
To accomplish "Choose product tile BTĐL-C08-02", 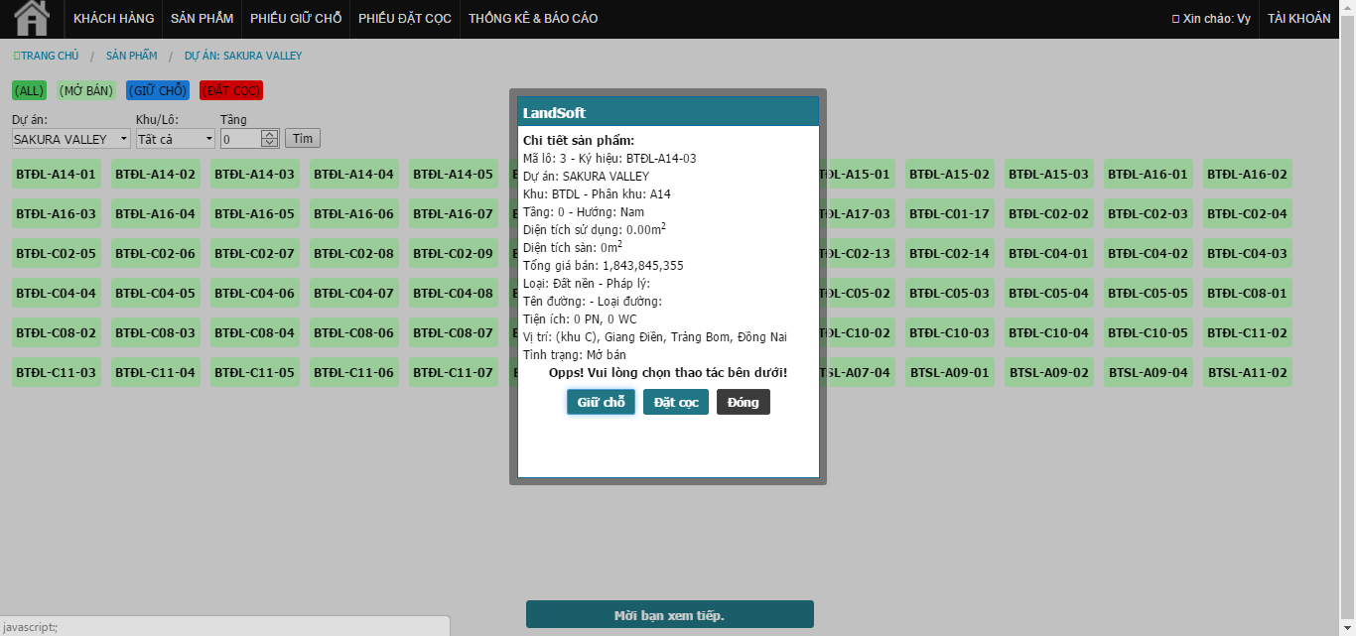I will 57,333.
